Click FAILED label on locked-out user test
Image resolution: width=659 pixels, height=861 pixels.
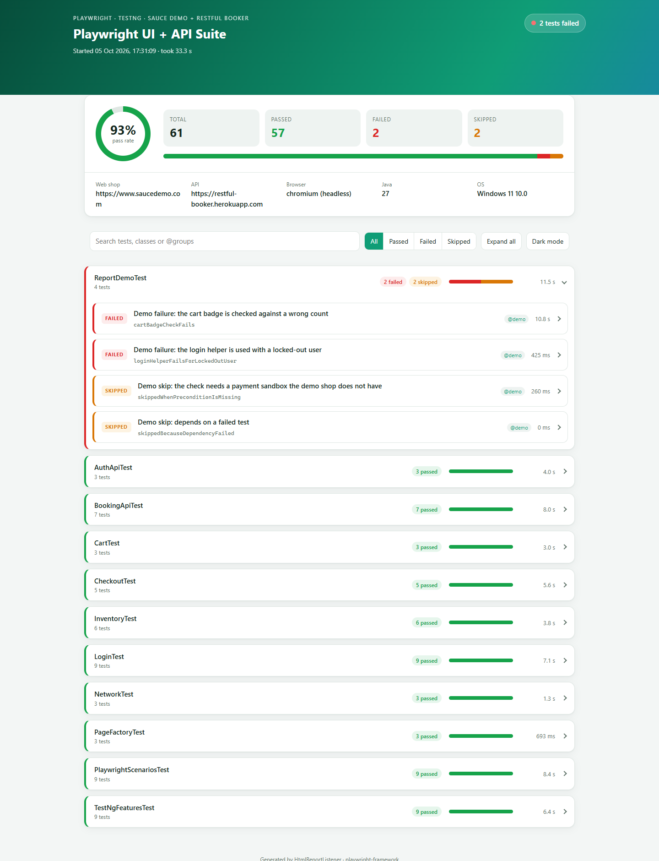click(114, 354)
